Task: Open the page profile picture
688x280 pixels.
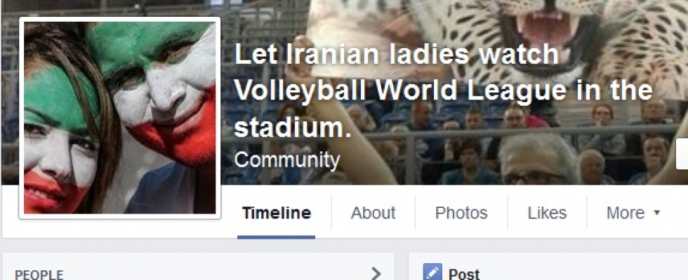Action: coord(120,118)
